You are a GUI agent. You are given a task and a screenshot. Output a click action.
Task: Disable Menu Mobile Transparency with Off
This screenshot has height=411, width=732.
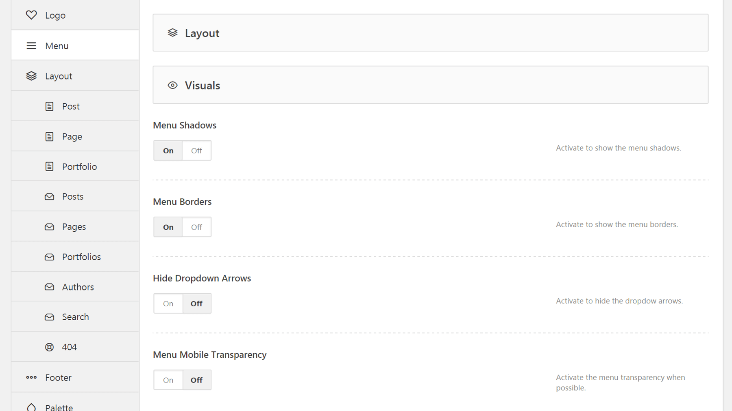[196, 380]
